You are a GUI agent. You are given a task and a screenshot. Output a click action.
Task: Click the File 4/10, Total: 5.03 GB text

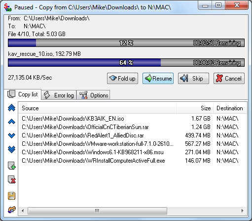(36, 34)
